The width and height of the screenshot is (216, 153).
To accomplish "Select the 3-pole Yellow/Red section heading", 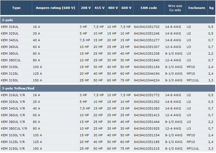I will click(108, 88).
